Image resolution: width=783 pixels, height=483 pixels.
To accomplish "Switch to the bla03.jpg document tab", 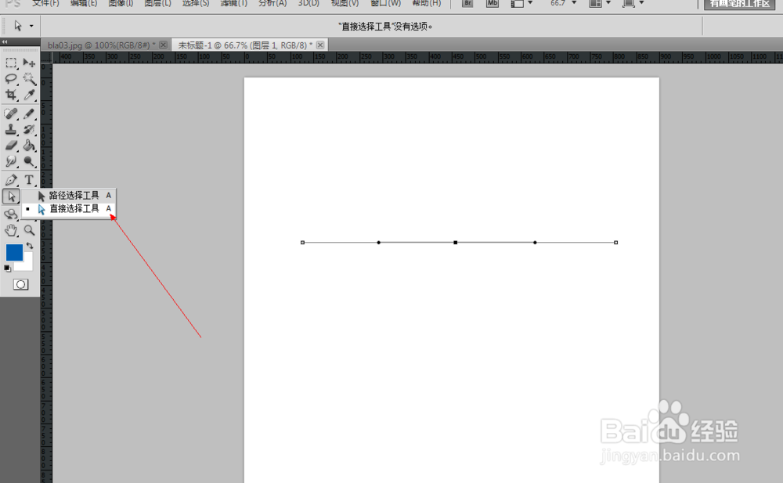I will coord(101,45).
